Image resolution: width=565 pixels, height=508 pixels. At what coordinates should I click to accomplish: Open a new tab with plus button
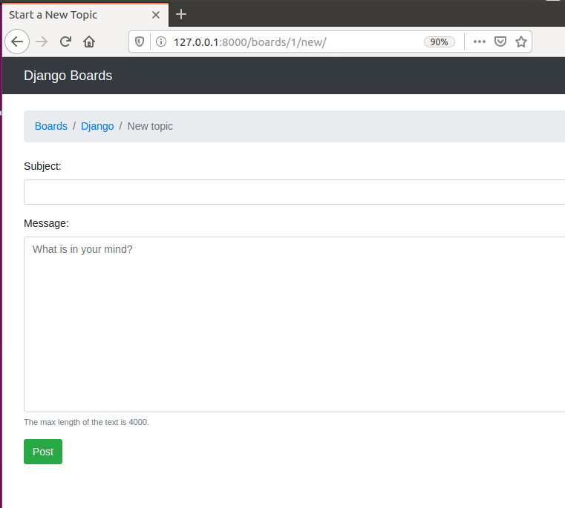181,14
